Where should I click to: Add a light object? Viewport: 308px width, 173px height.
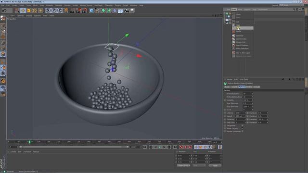click(x=132, y=10)
